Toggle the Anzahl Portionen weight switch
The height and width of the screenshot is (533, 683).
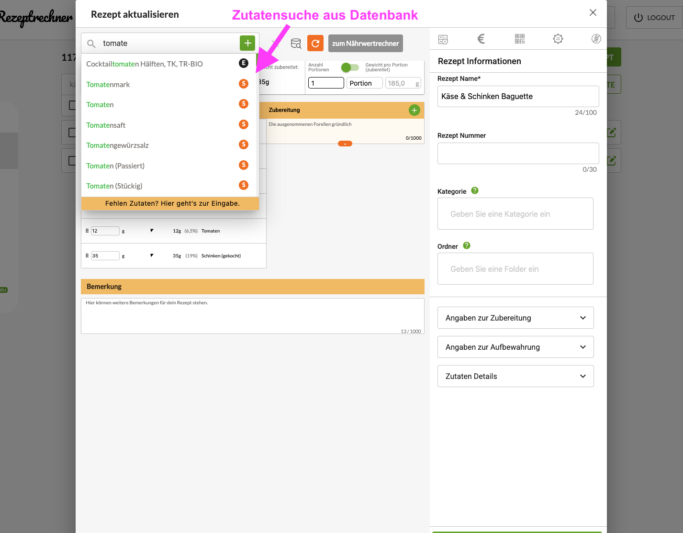[x=350, y=67]
